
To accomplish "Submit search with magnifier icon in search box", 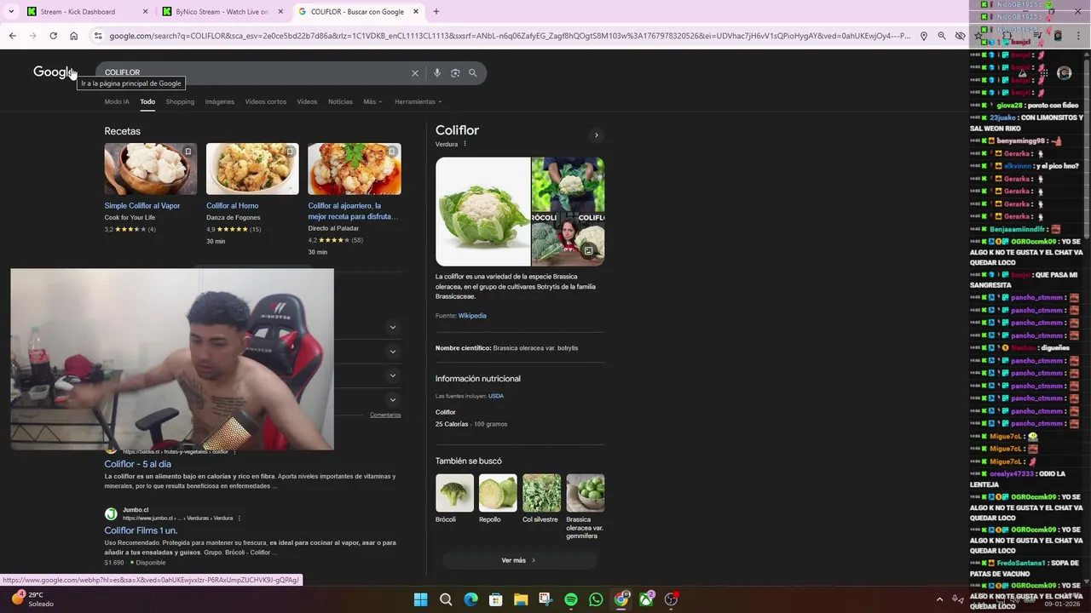I will [x=473, y=73].
